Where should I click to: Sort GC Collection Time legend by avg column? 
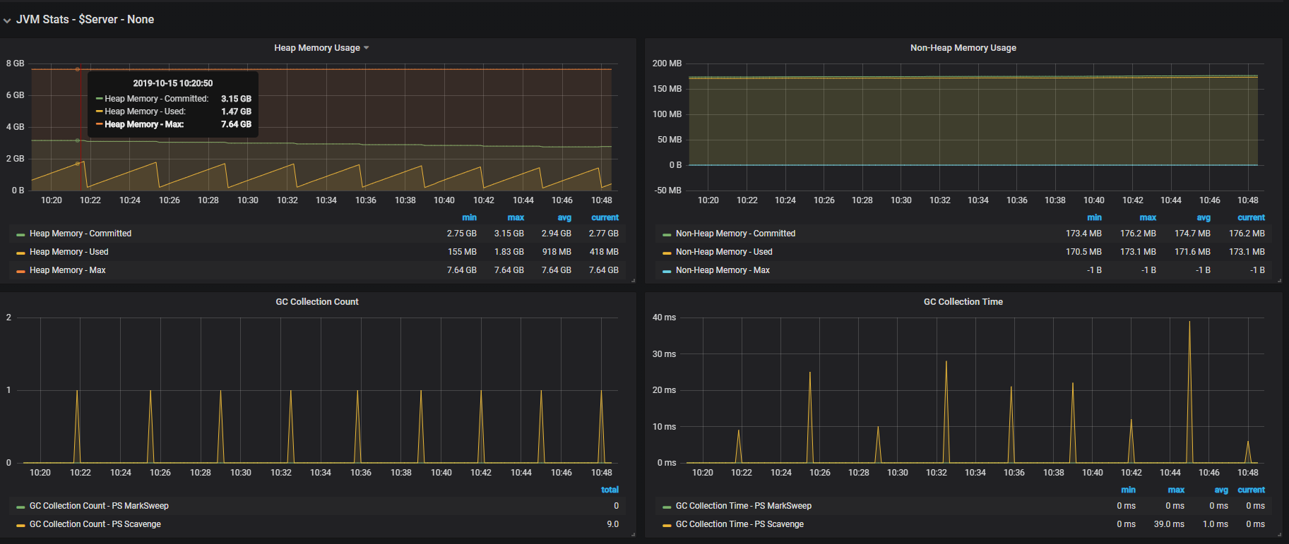click(x=1221, y=490)
